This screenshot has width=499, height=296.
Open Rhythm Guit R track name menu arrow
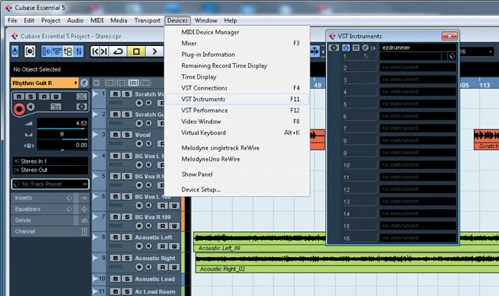coord(76,83)
